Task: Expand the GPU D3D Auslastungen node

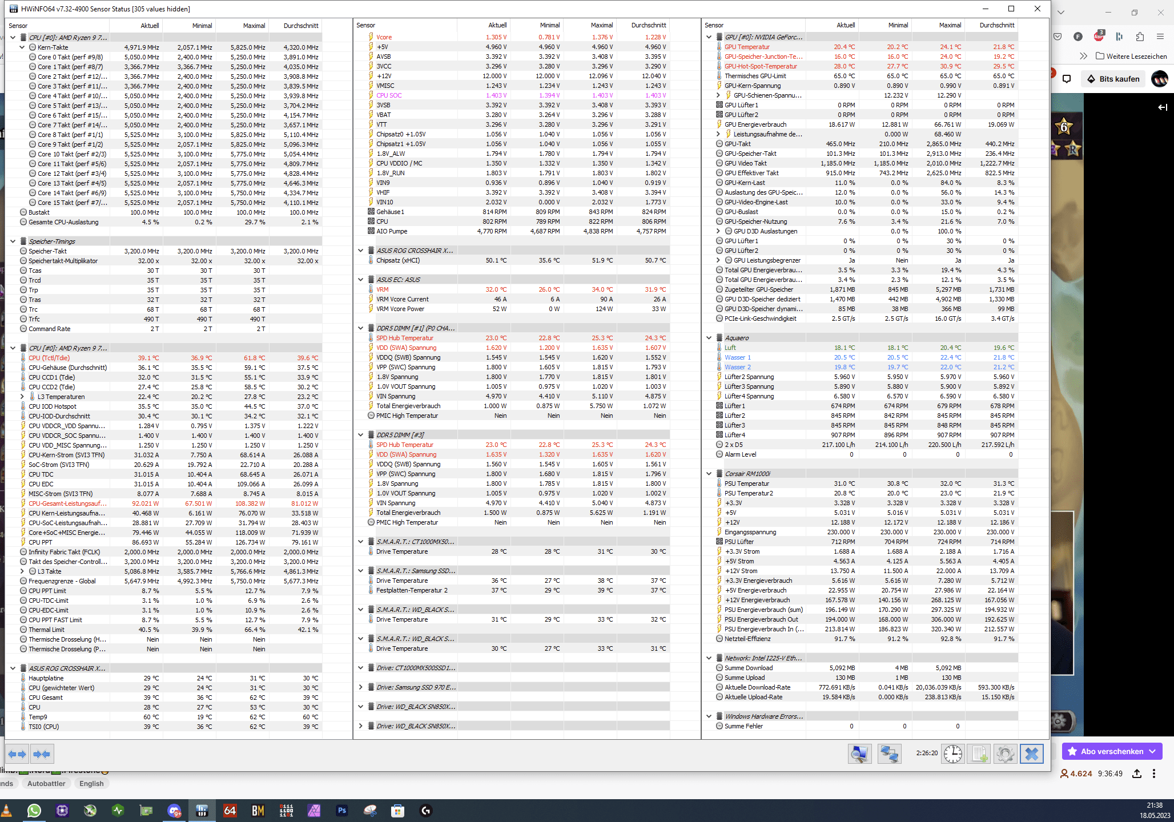Action: point(718,231)
